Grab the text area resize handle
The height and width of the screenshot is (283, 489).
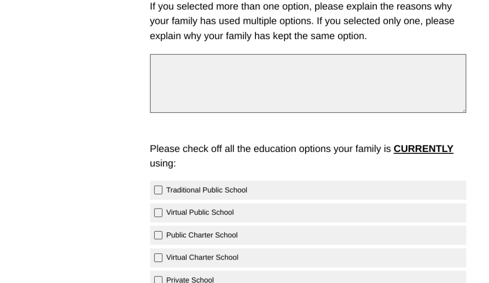click(x=463, y=110)
